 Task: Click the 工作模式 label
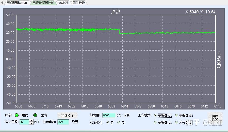pos(144,115)
